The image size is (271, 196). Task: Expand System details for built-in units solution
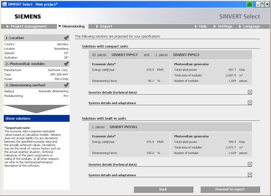coord(250,175)
